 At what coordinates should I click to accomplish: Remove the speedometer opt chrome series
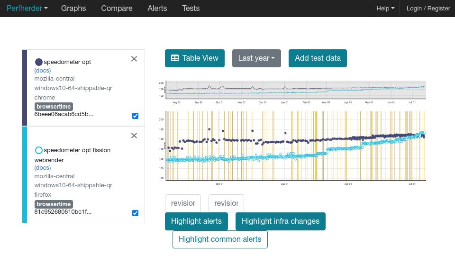tap(134, 59)
